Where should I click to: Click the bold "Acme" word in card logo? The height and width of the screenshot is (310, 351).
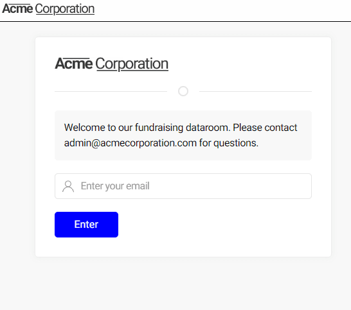[x=74, y=64]
